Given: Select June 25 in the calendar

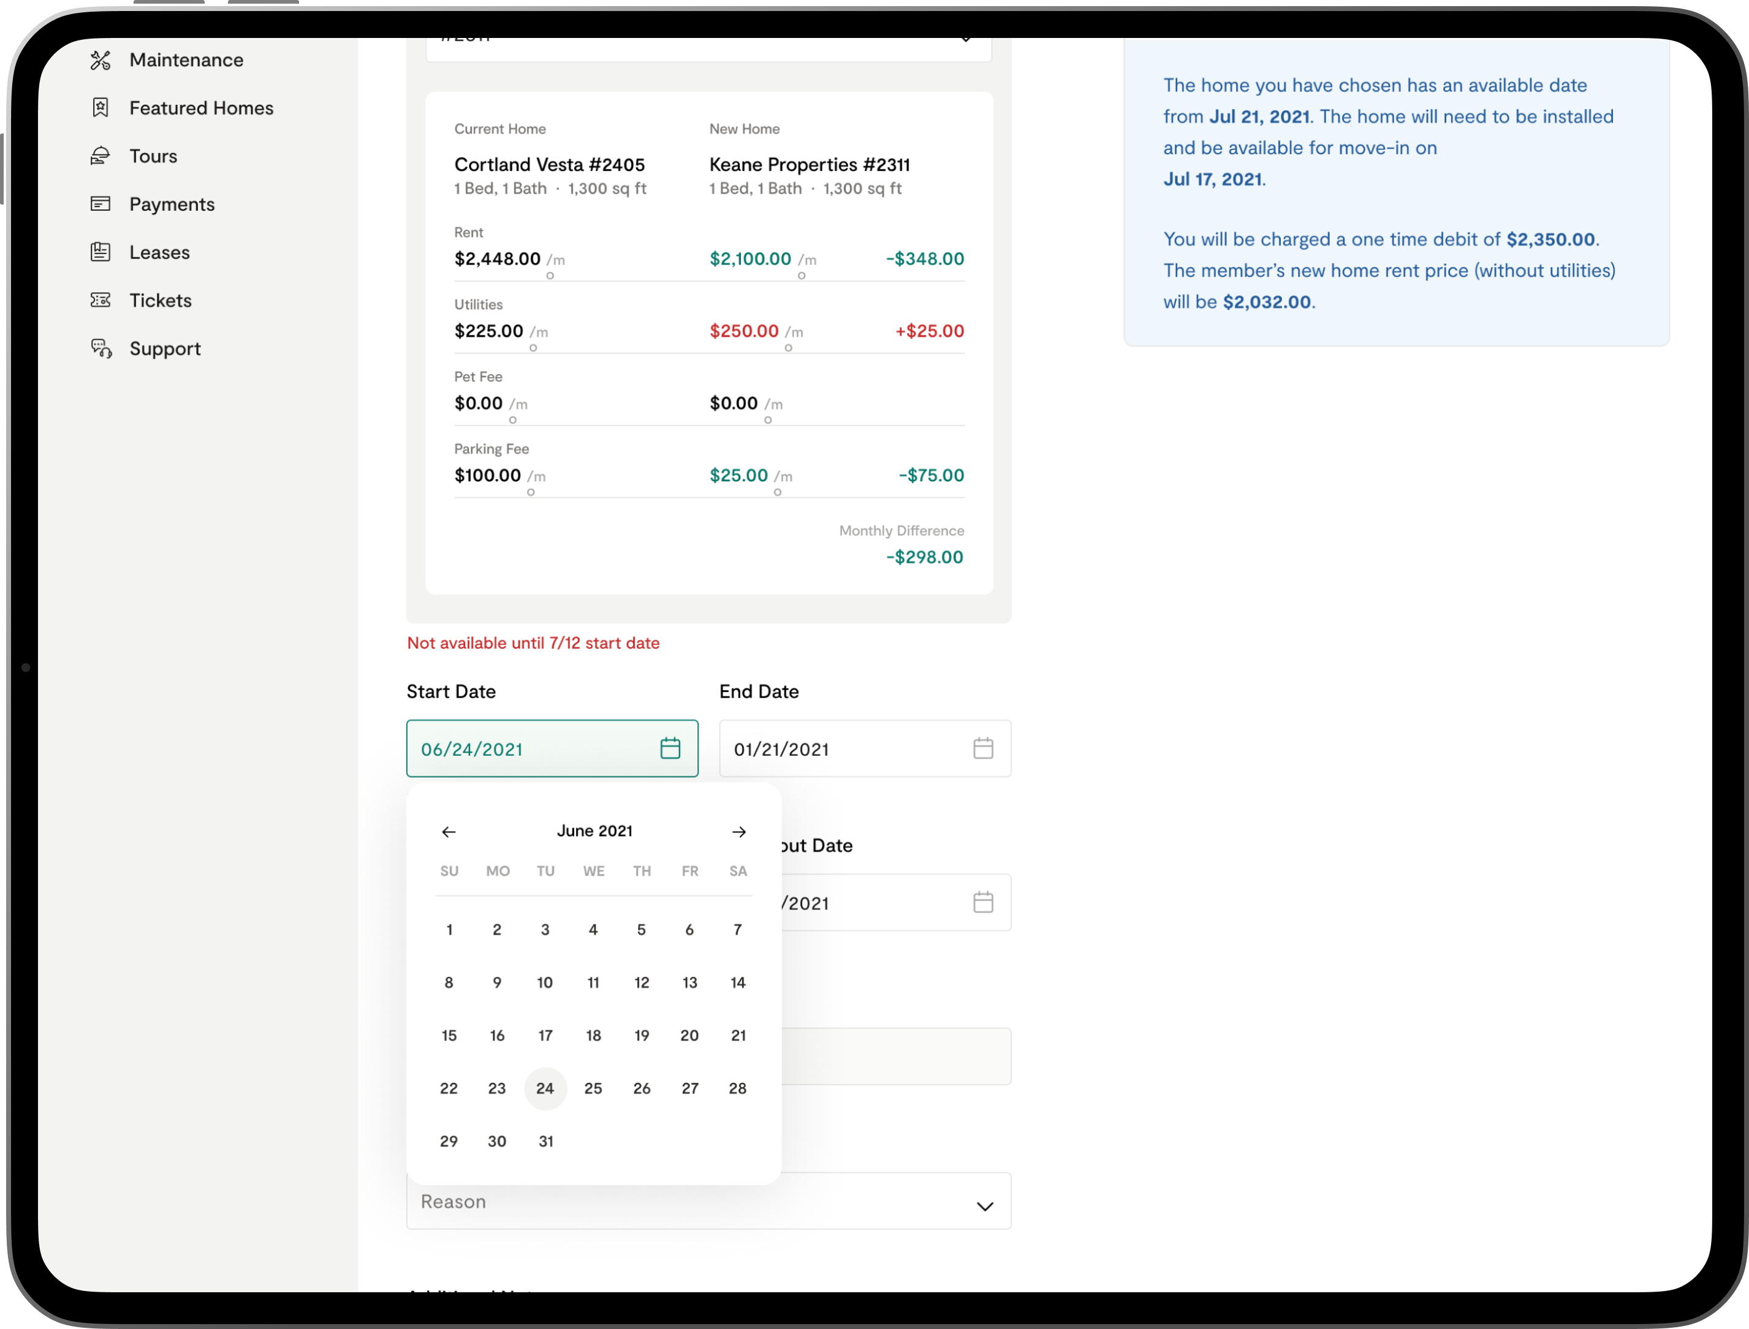Looking at the screenshot, I should click(593, 1088).
